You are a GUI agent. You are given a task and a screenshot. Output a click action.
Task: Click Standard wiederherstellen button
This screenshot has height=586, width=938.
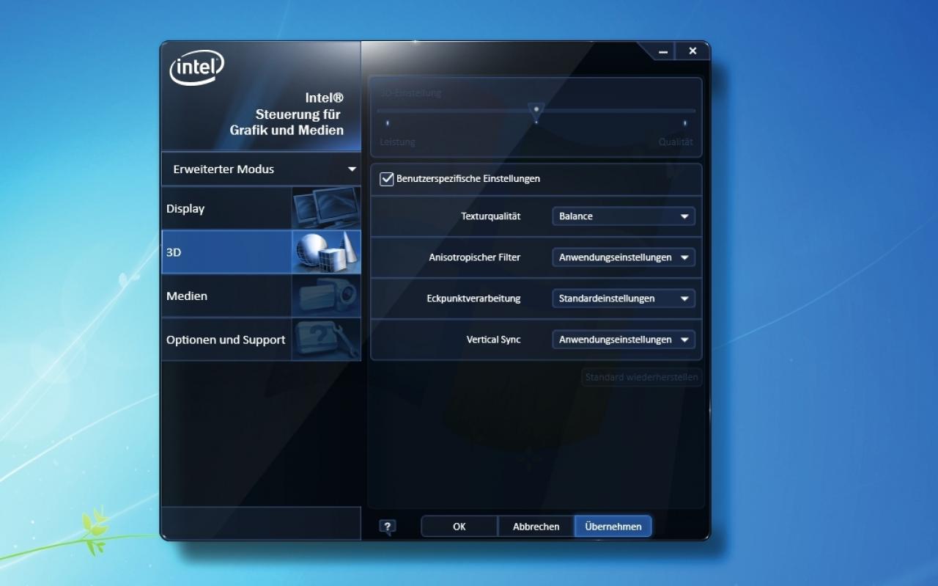click(x=642, y=377)
